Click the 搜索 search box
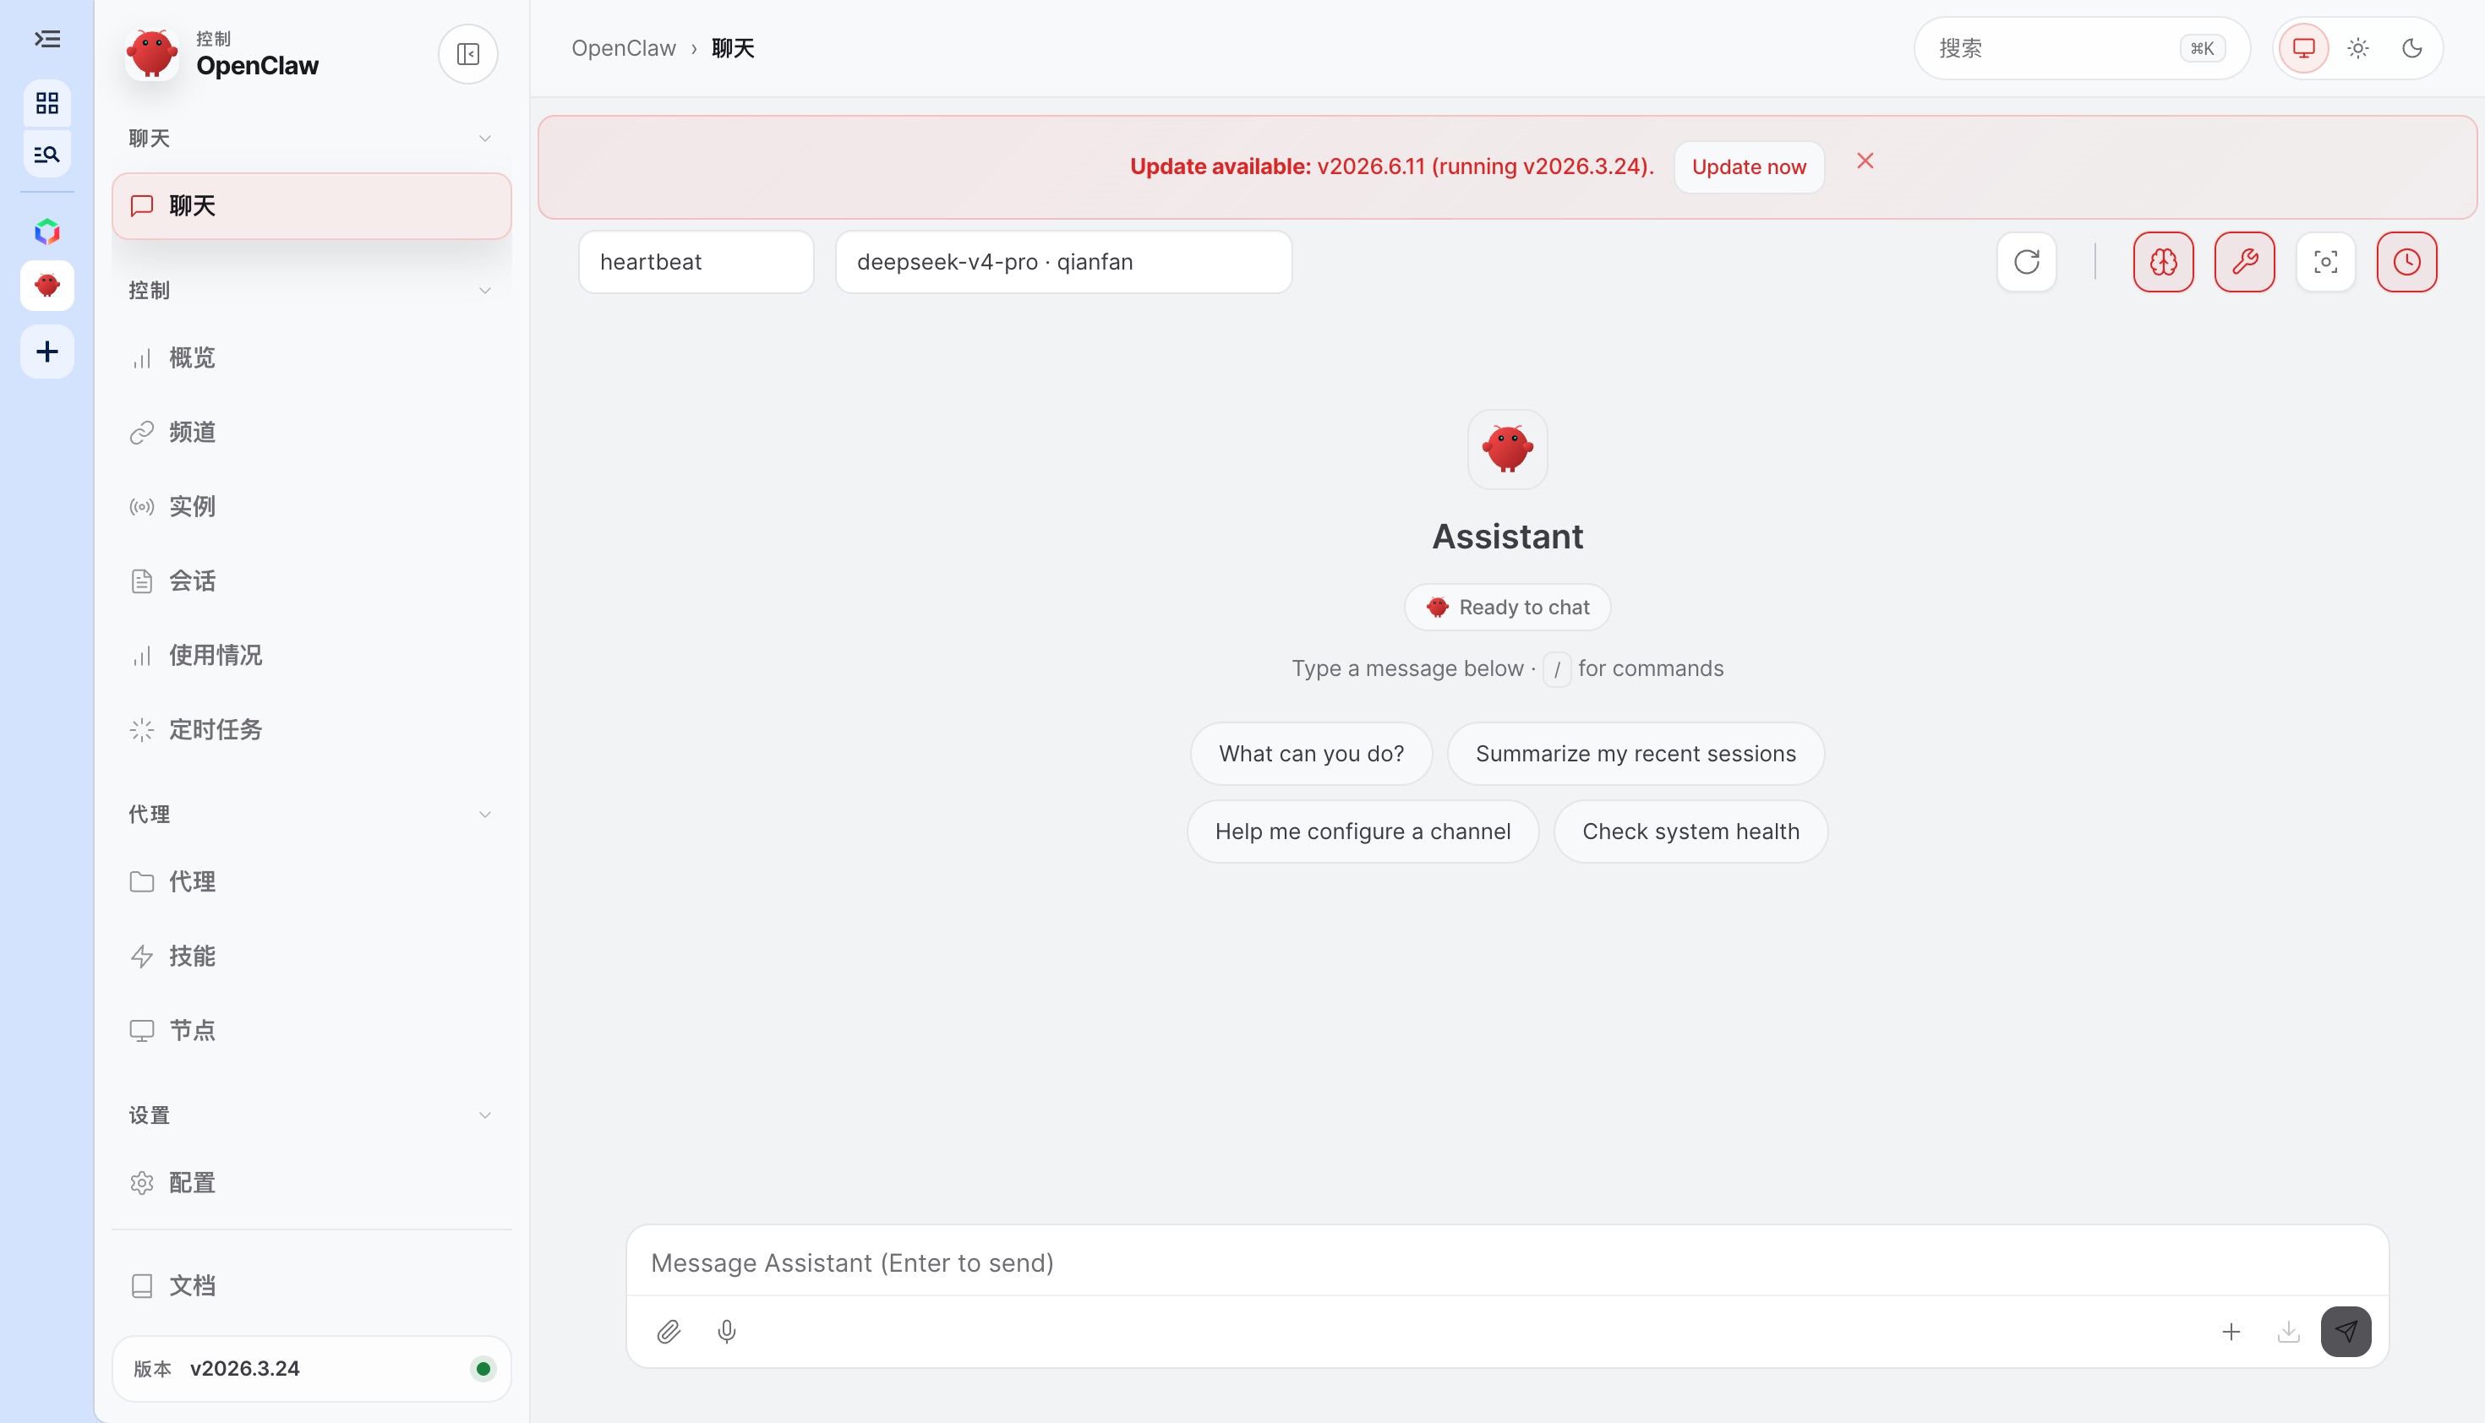Screen dimensions: 2485x1423 click(2081, 48)
